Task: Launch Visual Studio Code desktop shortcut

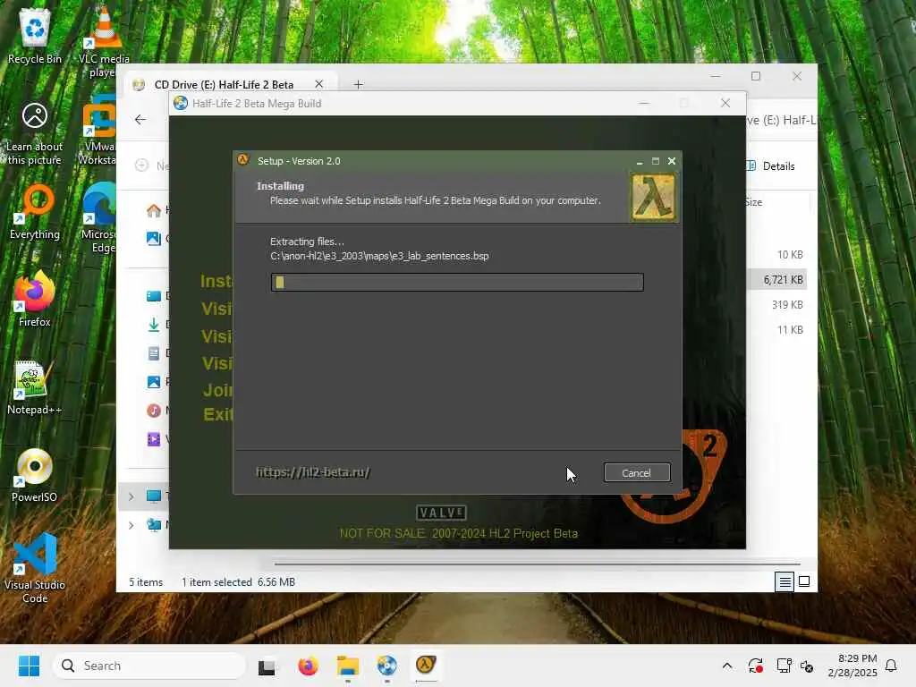Action: pos(35,568)
